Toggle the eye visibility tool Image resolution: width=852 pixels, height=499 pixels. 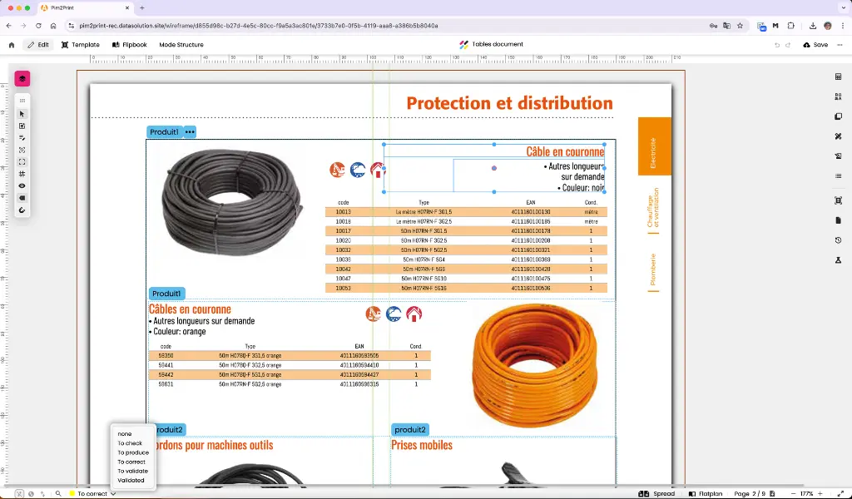click(22, 186)
